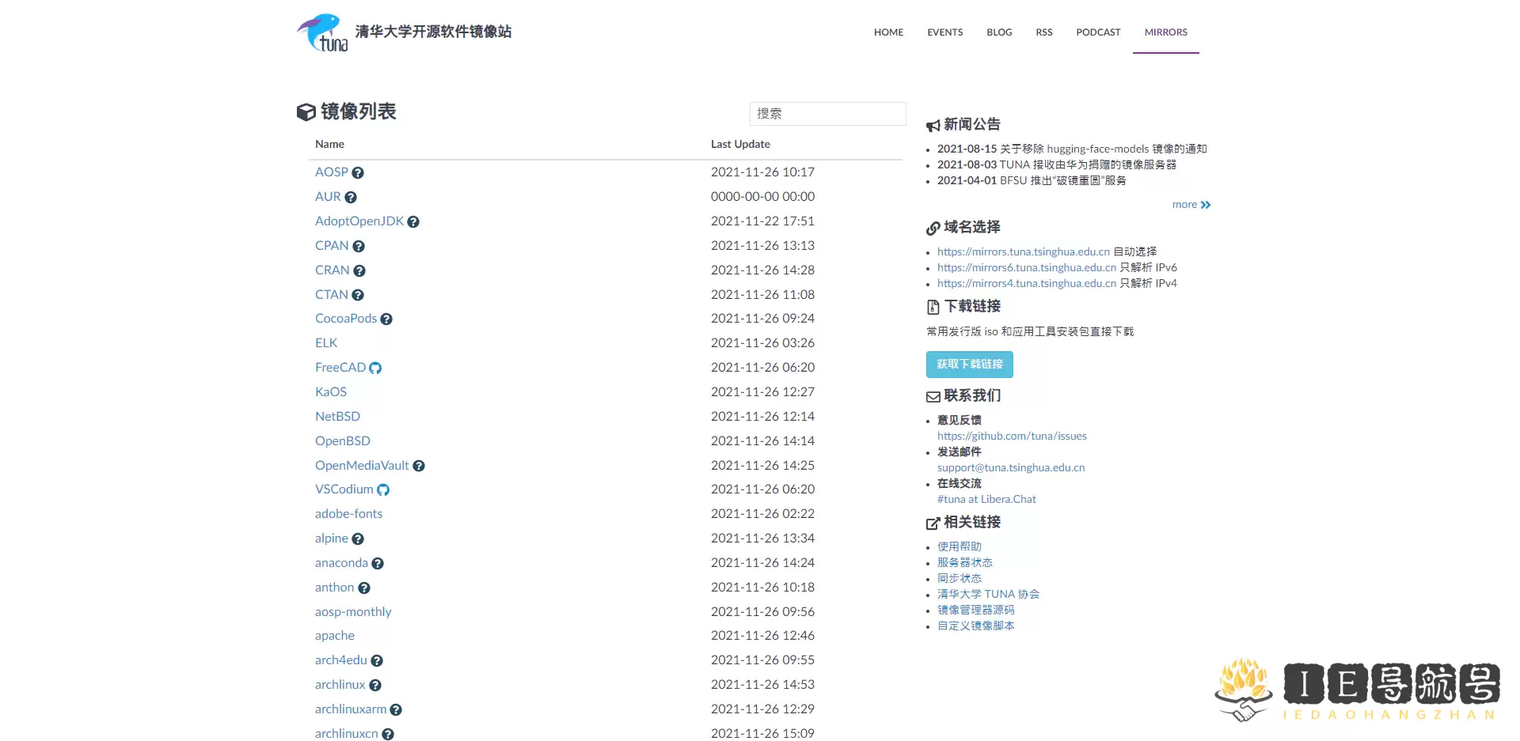Open the AUR mirror page
The image size is (1520, 741).
[326, 196]
